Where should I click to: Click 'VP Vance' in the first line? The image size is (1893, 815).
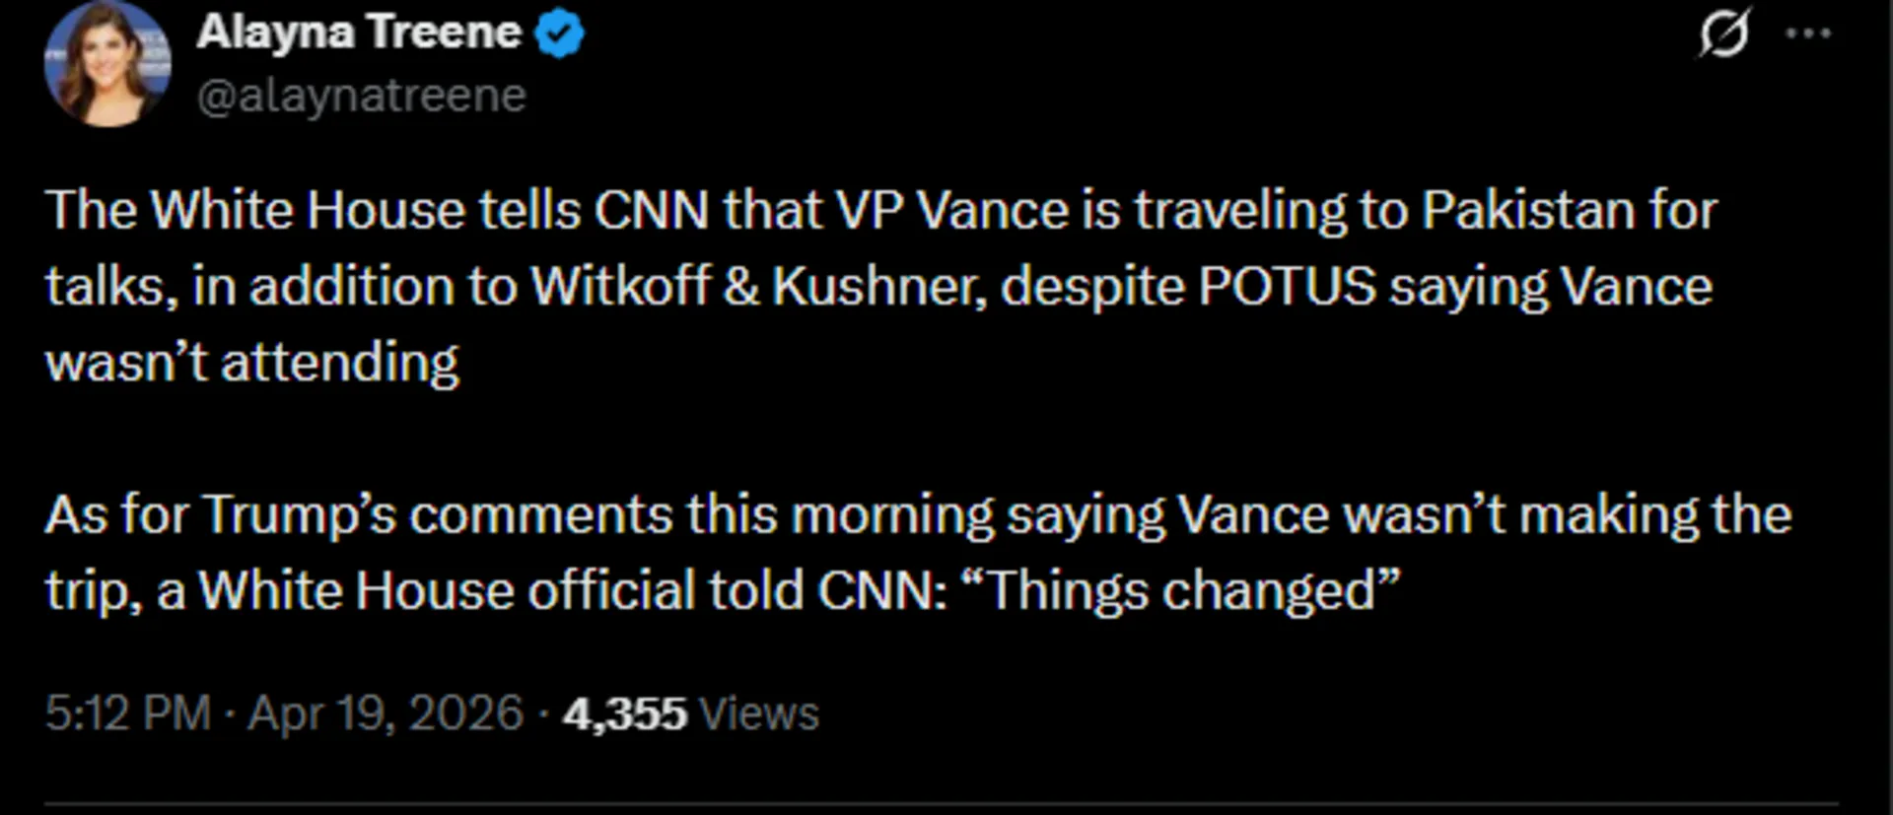pyautogui.click(x=951, y=210)
